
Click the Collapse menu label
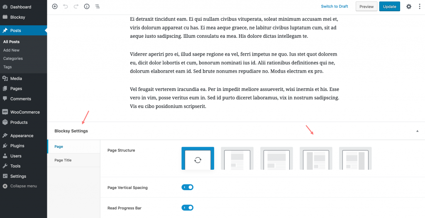24,186
